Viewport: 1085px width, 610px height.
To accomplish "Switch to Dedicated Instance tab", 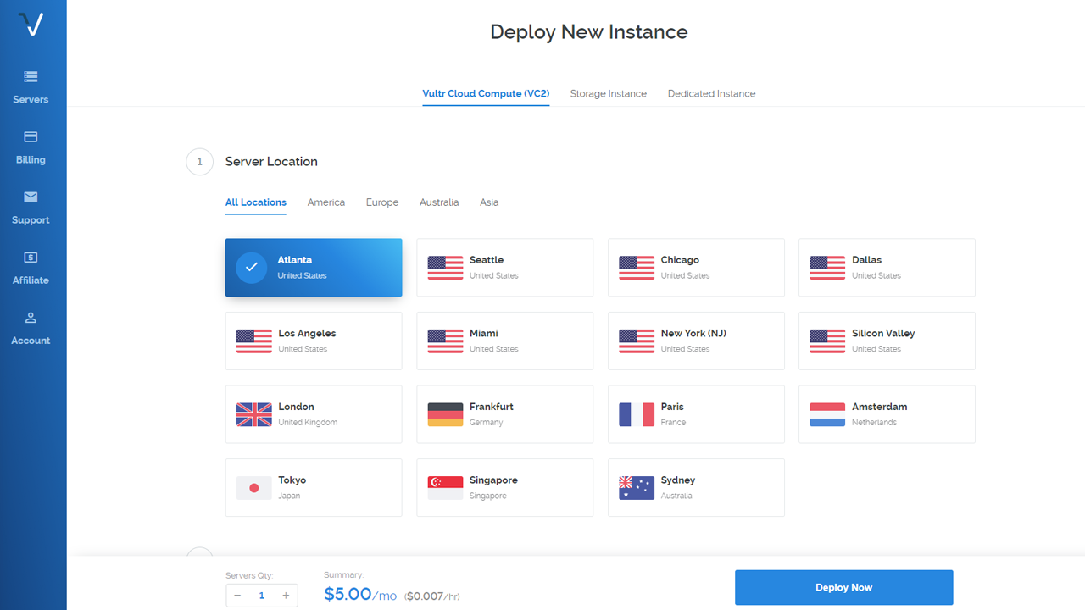I will (711, 93).
